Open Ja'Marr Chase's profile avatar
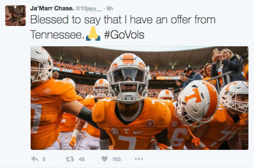 (x=16, y=16)
